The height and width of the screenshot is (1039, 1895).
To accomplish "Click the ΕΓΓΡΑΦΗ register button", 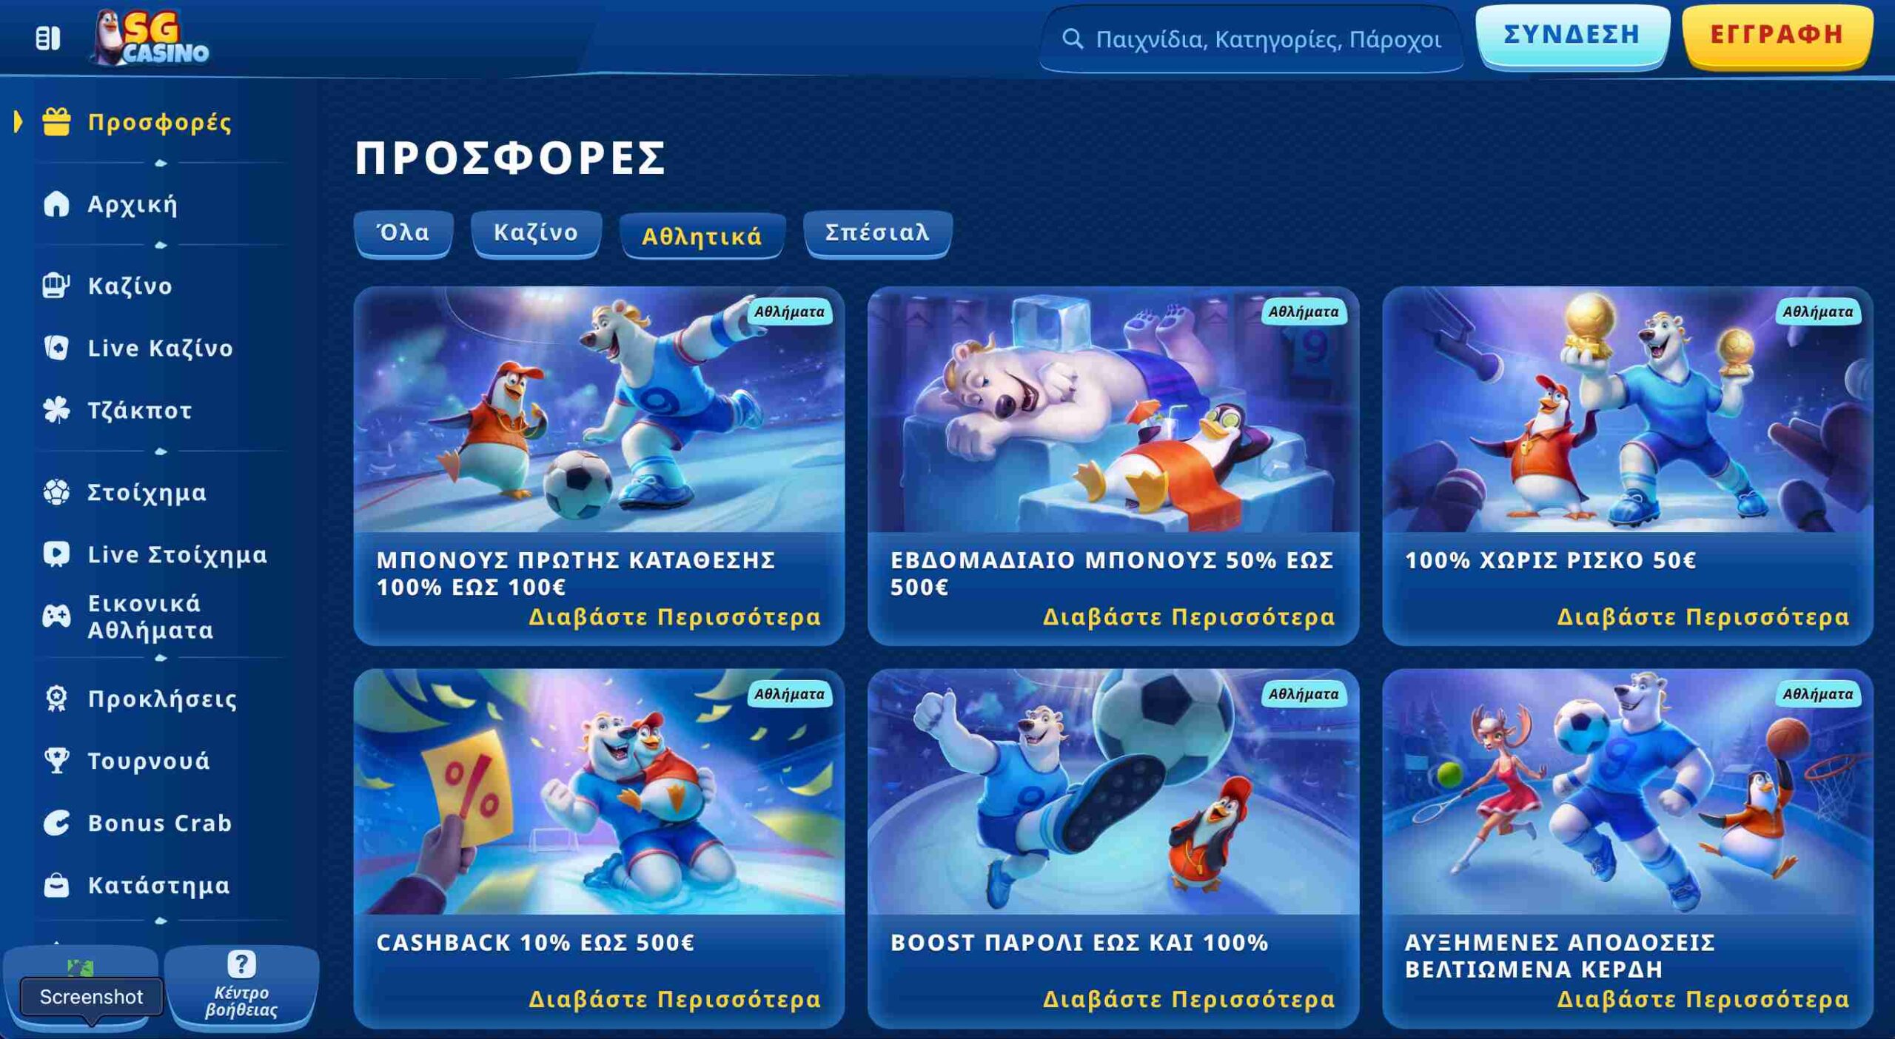I will pos(1777,36).
